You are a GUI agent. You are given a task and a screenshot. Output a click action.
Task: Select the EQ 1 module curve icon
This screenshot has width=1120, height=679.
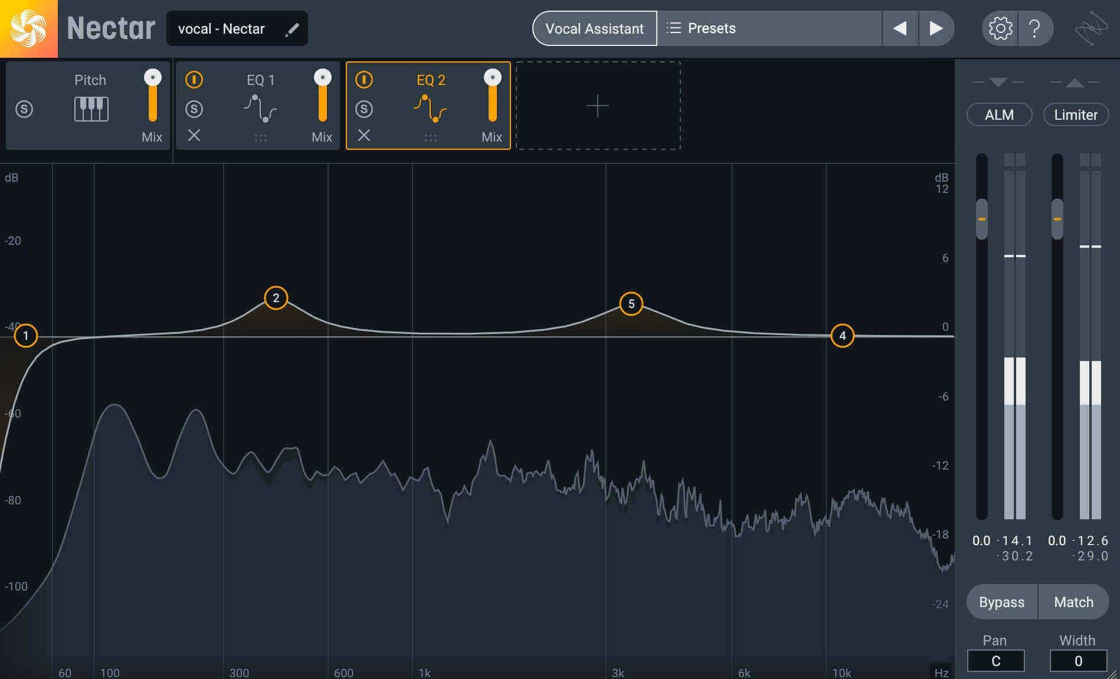[260, 108]
